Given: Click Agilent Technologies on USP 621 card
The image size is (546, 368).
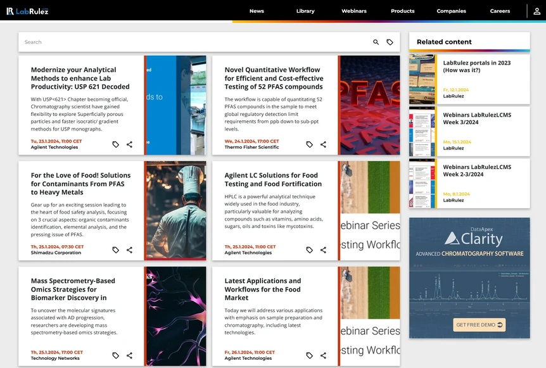Looking at the screenshot, I should [x=54, y=148].
